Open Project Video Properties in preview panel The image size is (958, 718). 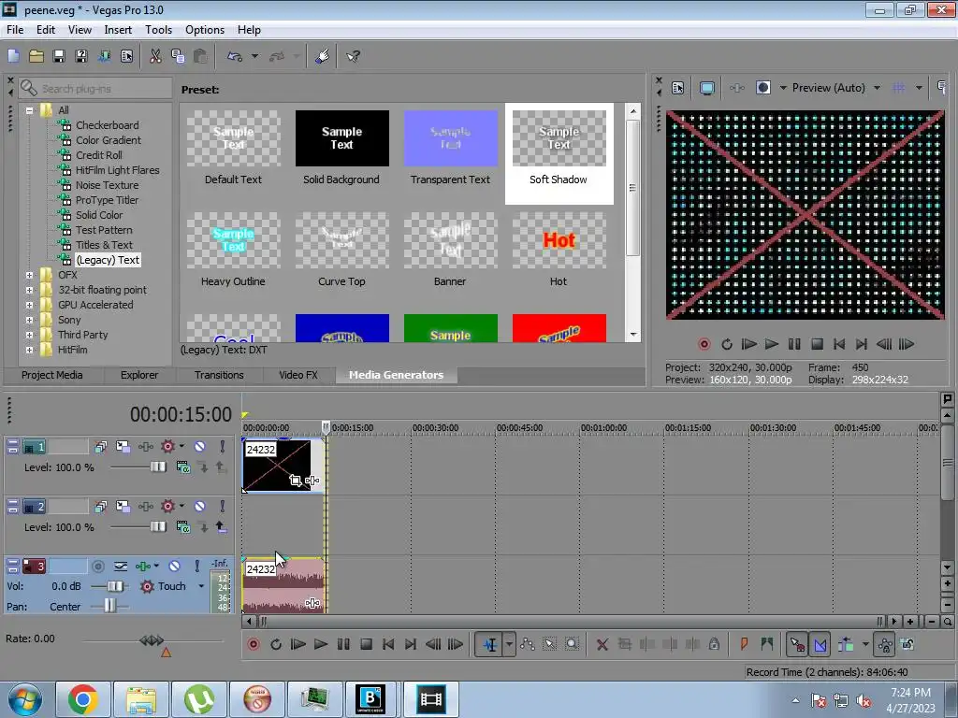(677, 88)
